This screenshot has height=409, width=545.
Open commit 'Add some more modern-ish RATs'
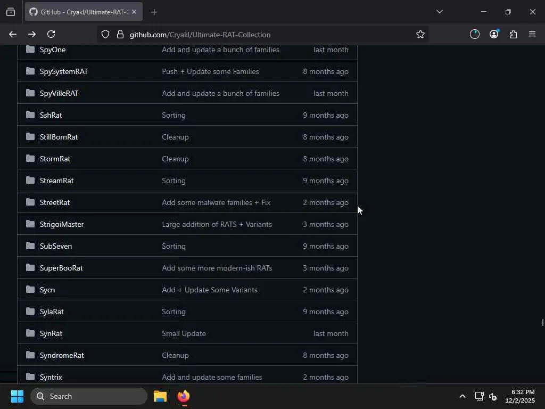(217, 268)
